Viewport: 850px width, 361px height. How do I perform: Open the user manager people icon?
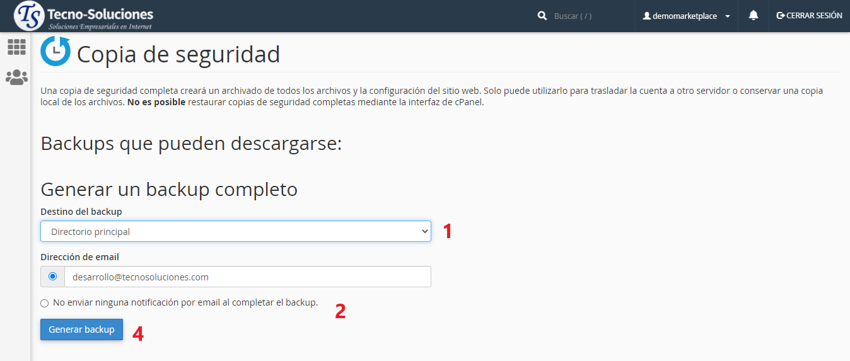(x=16, y=77)
